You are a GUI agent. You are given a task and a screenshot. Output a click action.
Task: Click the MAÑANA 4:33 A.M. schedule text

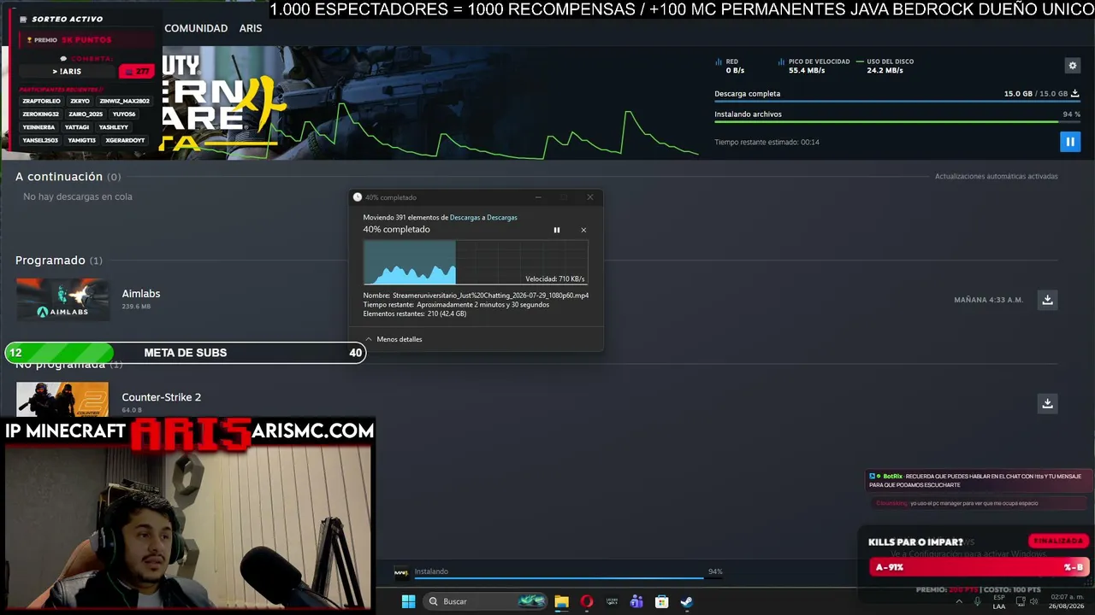tap(989, 300)
